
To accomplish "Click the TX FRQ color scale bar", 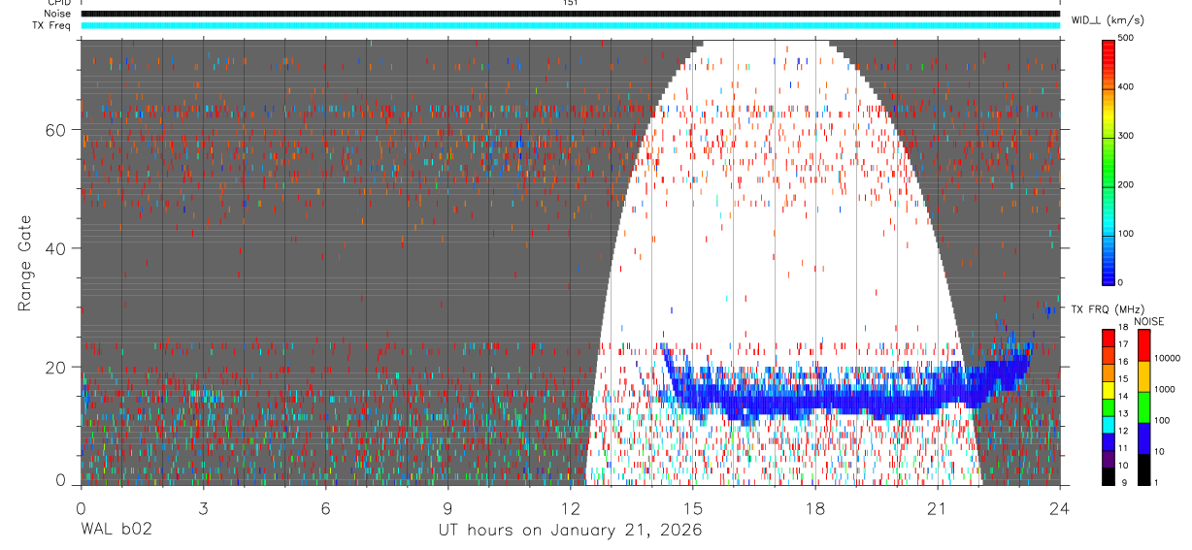I will tap(1109, 406).
